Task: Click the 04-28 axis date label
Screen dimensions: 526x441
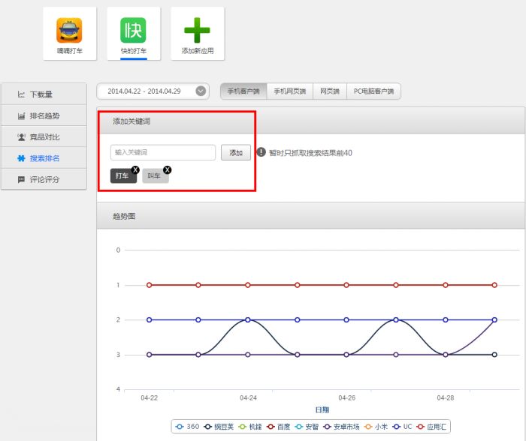Action: [446, 397]
